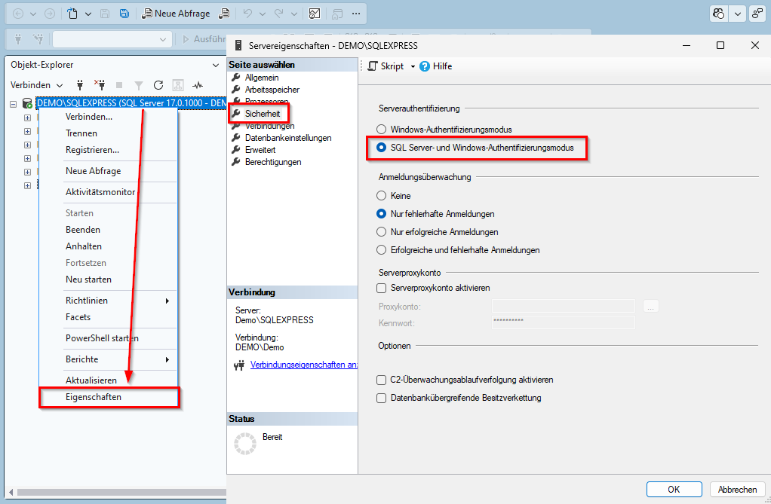Viewport: 771px width, 504px height.
Task: Open the Skript dropdown arrow
Action: [x=413, y=66]
